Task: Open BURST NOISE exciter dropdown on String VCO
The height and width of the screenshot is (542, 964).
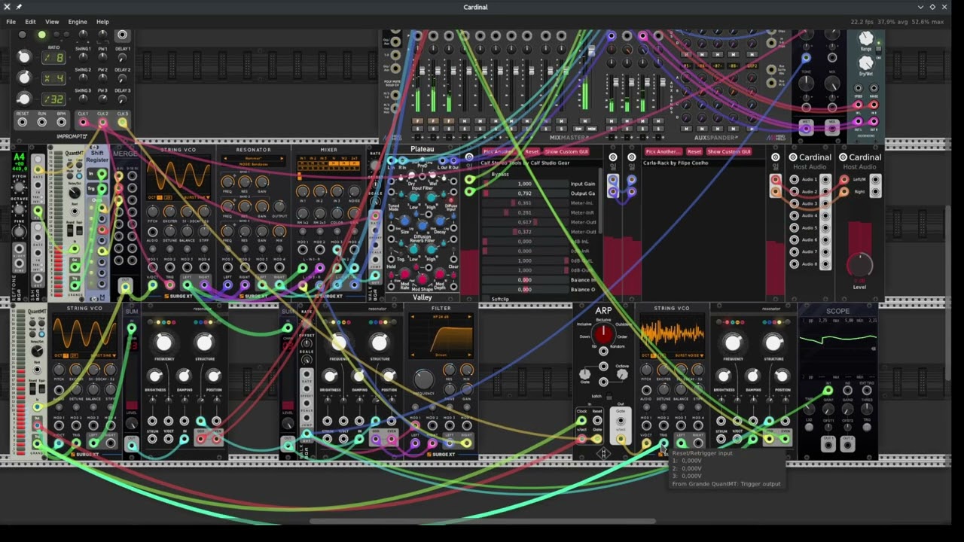Action: coord(689,355)
